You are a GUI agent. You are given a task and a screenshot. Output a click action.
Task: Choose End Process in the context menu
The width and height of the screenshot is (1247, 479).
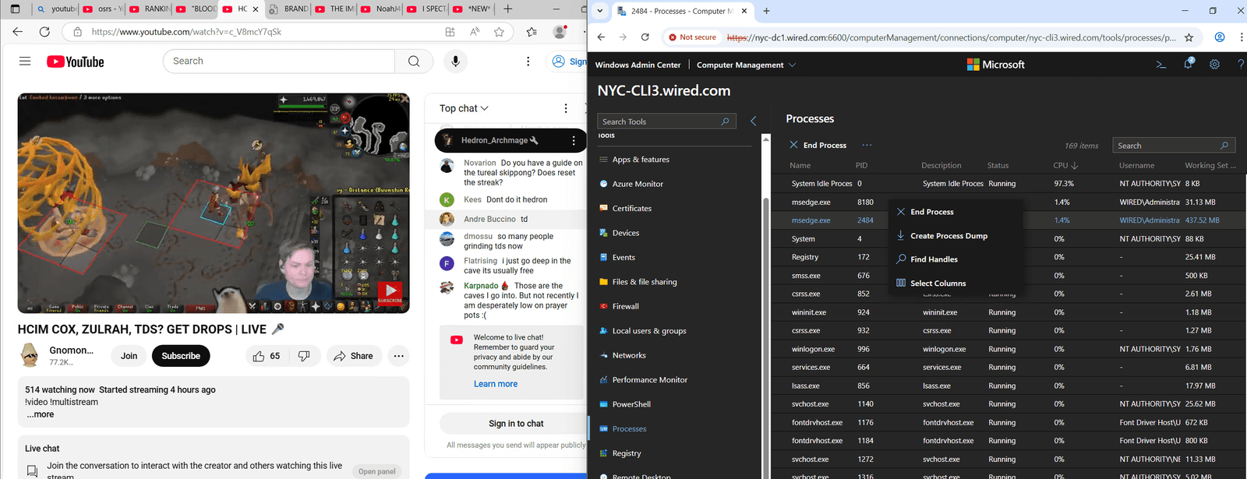coord(956,212)
